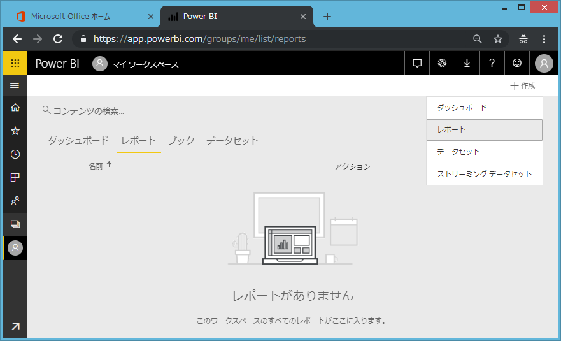Click the browser forward arrow
Viewport: 561px width, 341px height.
(x=38, y=39)
